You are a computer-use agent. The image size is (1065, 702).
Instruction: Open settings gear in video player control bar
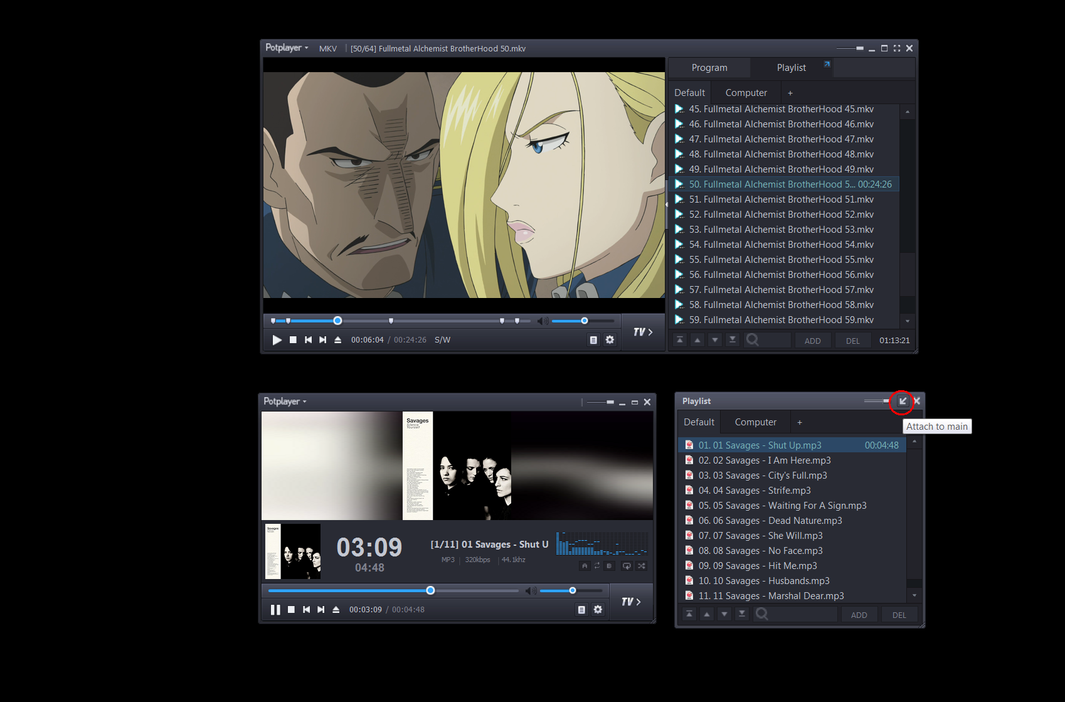pyautogui.click(x=610, y=340)
